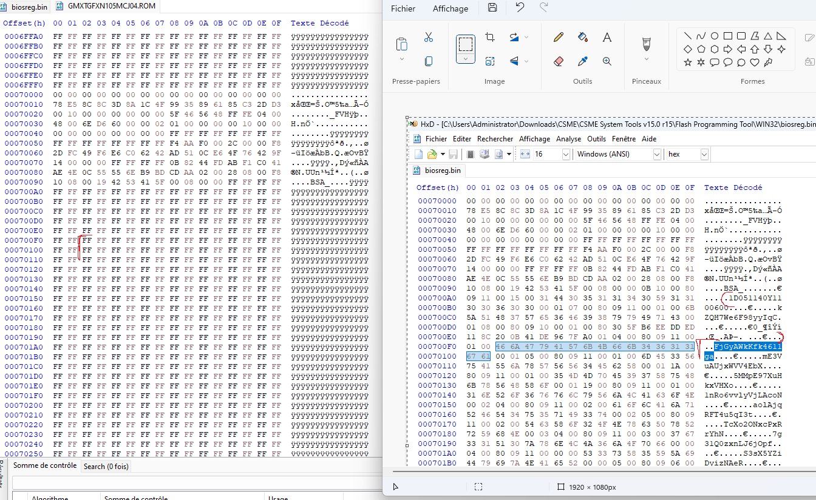Select the Text tool 'A'
Screen dimensions: 816x500
coord(607,37)
